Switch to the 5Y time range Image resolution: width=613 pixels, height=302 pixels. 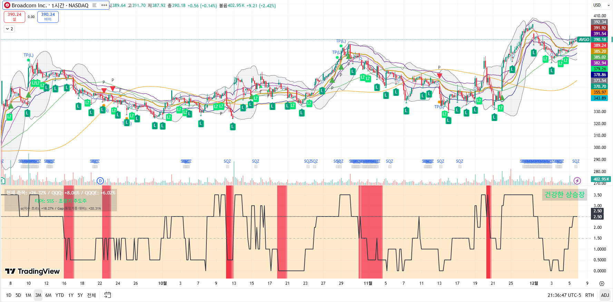80,295
